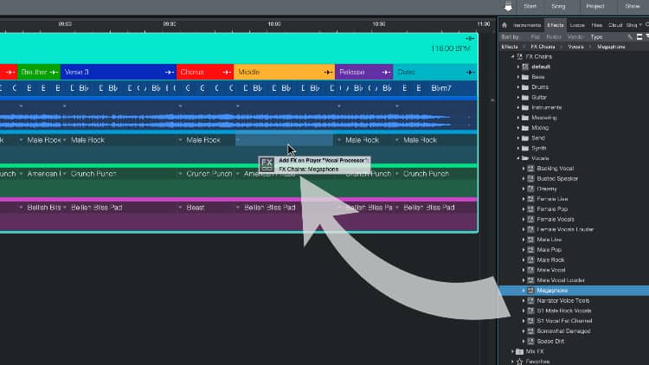
Task: Click the Synth folder icon
Action: (x=525, y=148)
